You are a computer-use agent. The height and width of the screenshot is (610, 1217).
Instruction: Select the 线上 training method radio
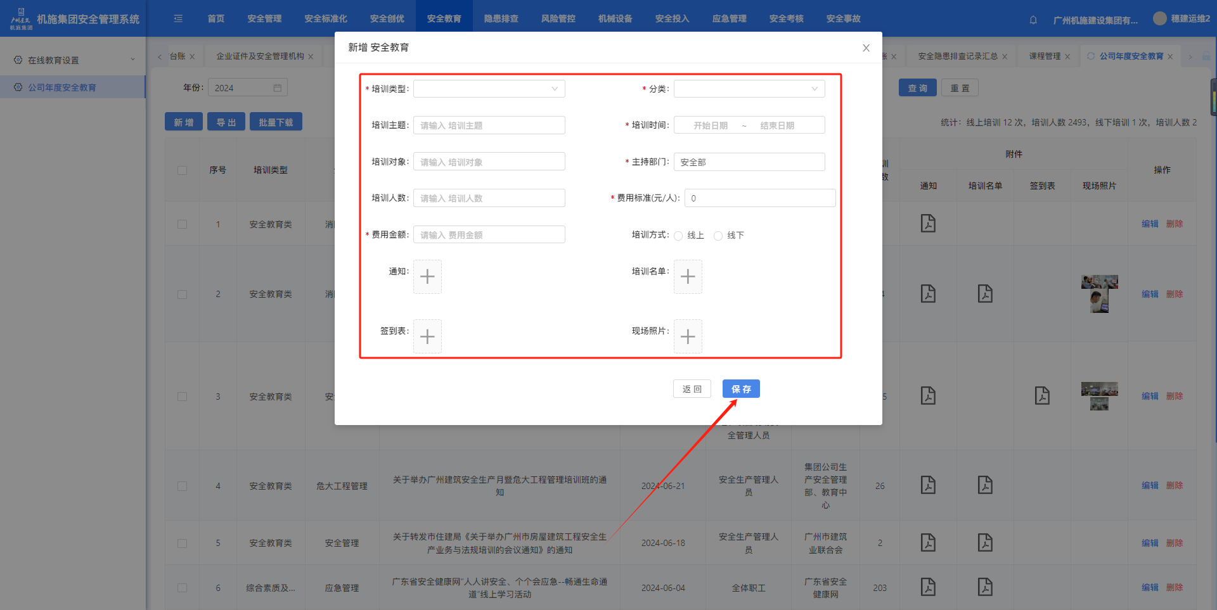point(679,236)
